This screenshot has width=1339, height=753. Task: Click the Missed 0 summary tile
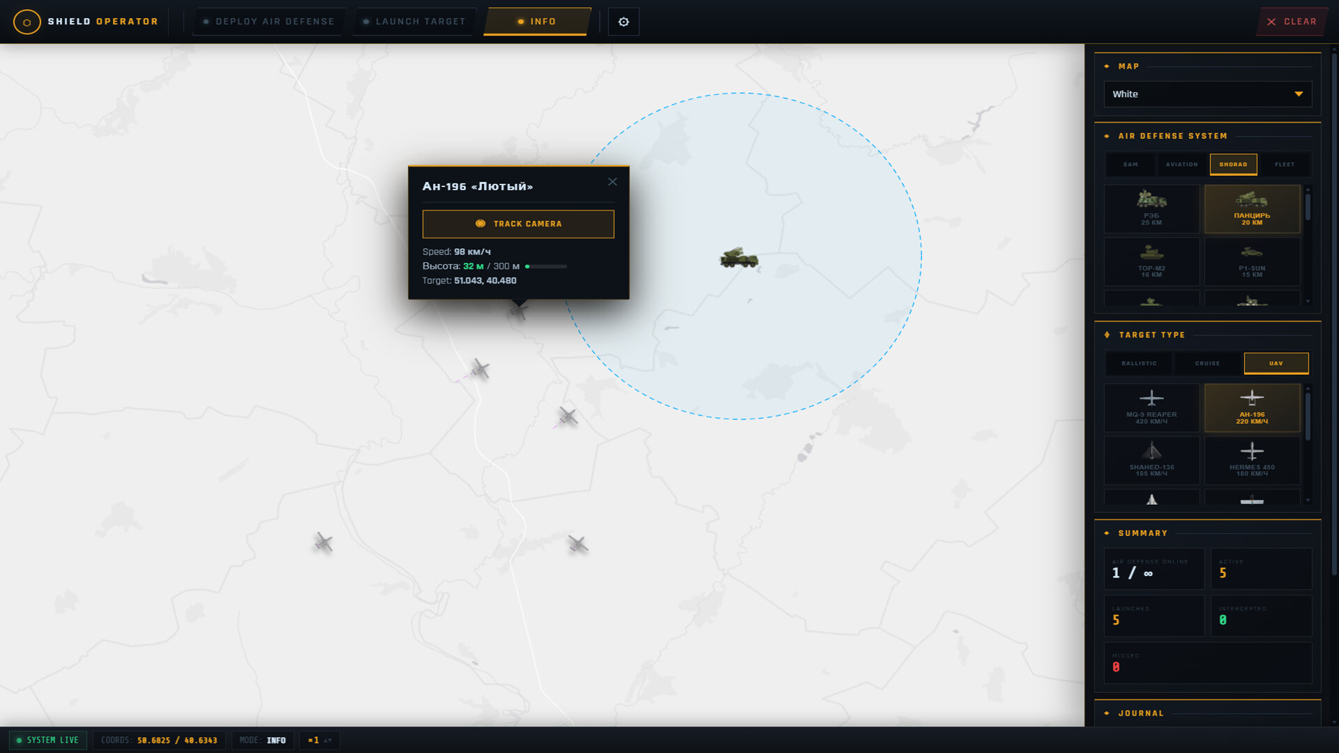[1207, 663]
